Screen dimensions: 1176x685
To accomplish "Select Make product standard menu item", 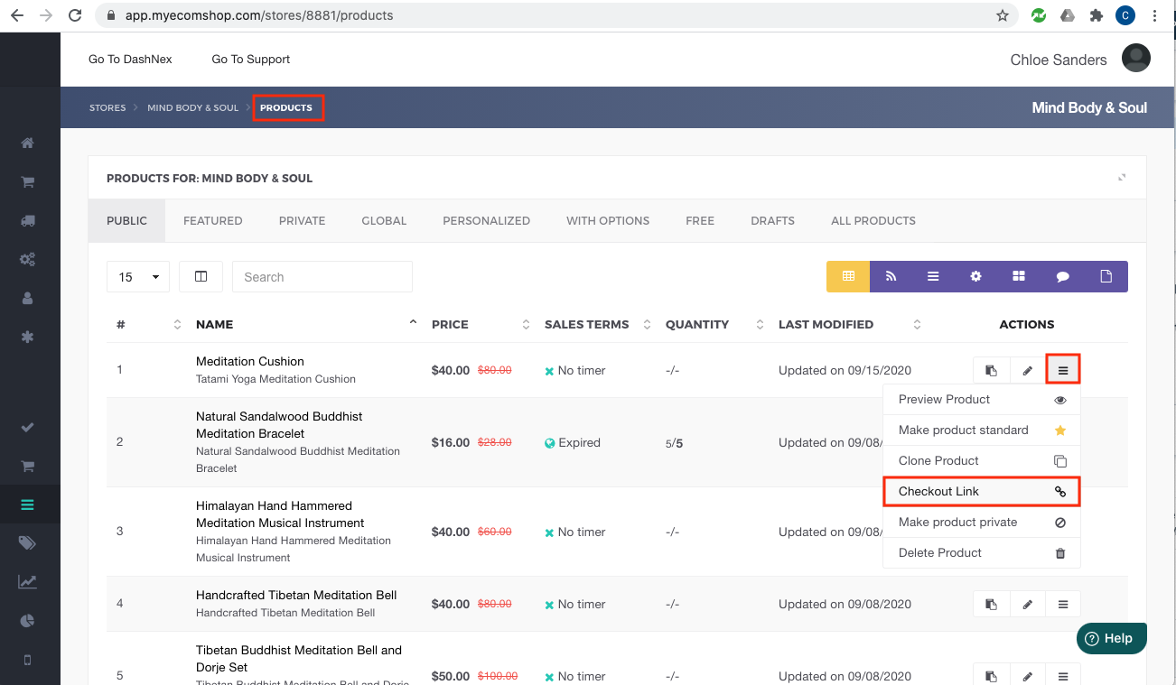I will [x=982, y=430].
